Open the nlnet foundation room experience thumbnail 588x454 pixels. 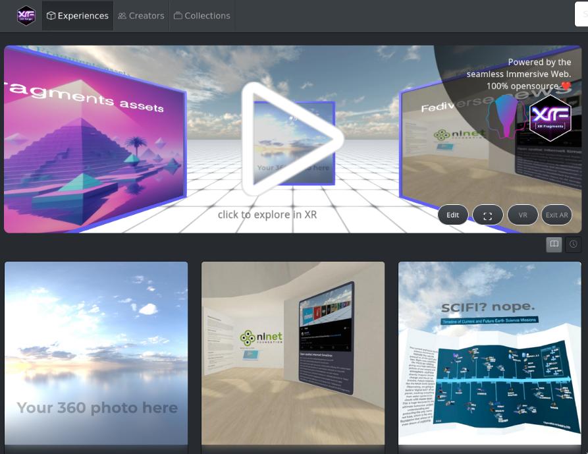click(x=293, y=353)
